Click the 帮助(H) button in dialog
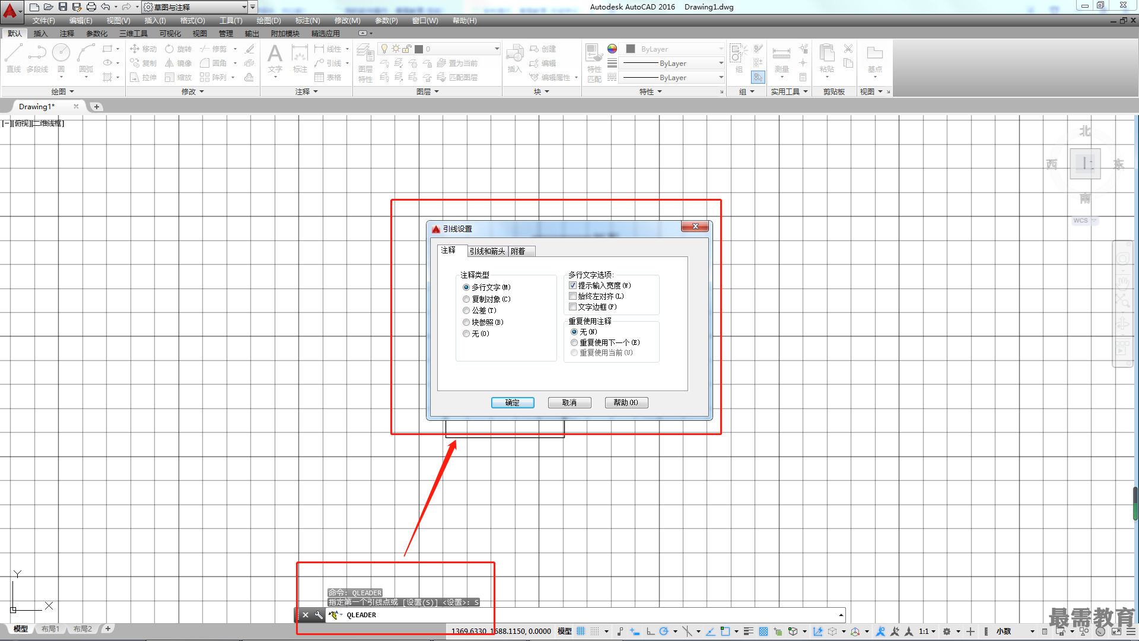Image resolution: width=1139 pixels, height=641 pixels. (x=626, y=402)
